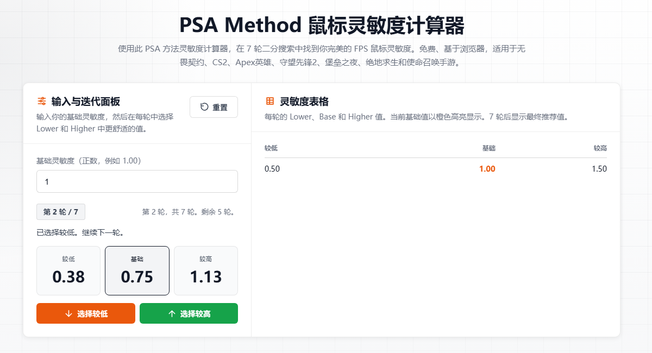The width and height of the screenshot is (652, 353).
Task: Click the 较低 column header
Action: [x=271, y=148]
